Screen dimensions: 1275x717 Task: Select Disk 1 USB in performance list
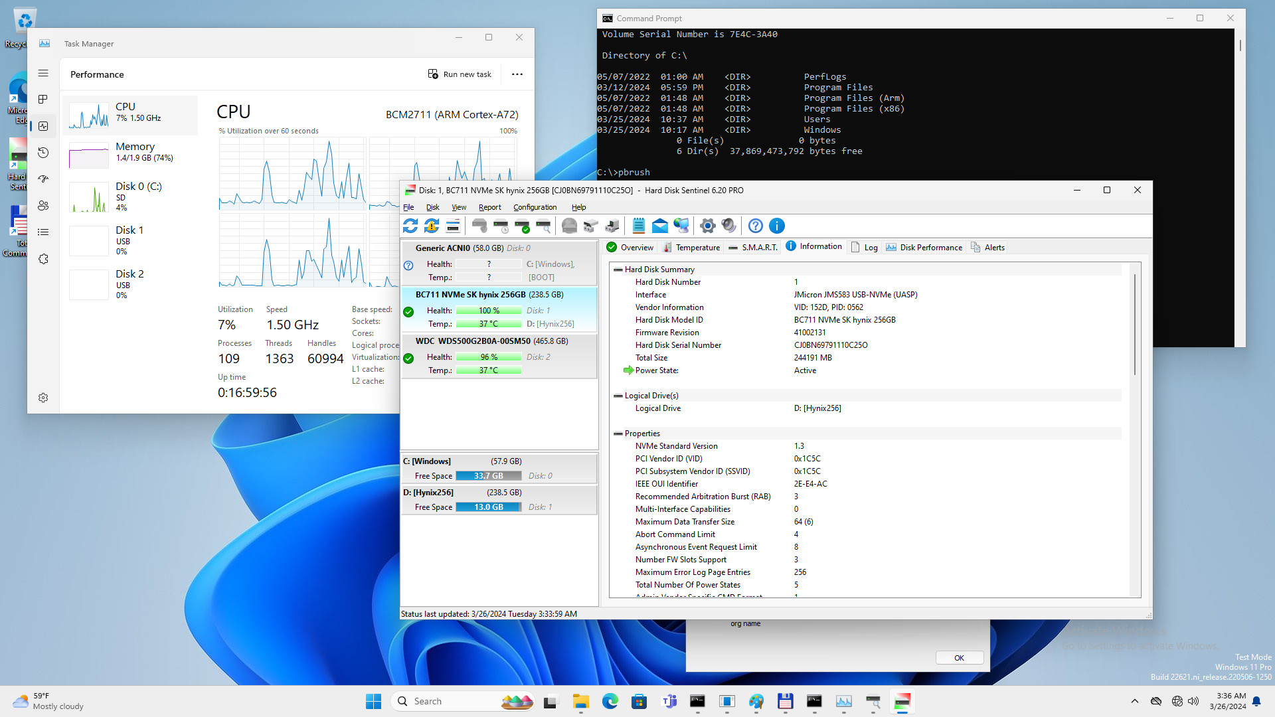(130, 240)
